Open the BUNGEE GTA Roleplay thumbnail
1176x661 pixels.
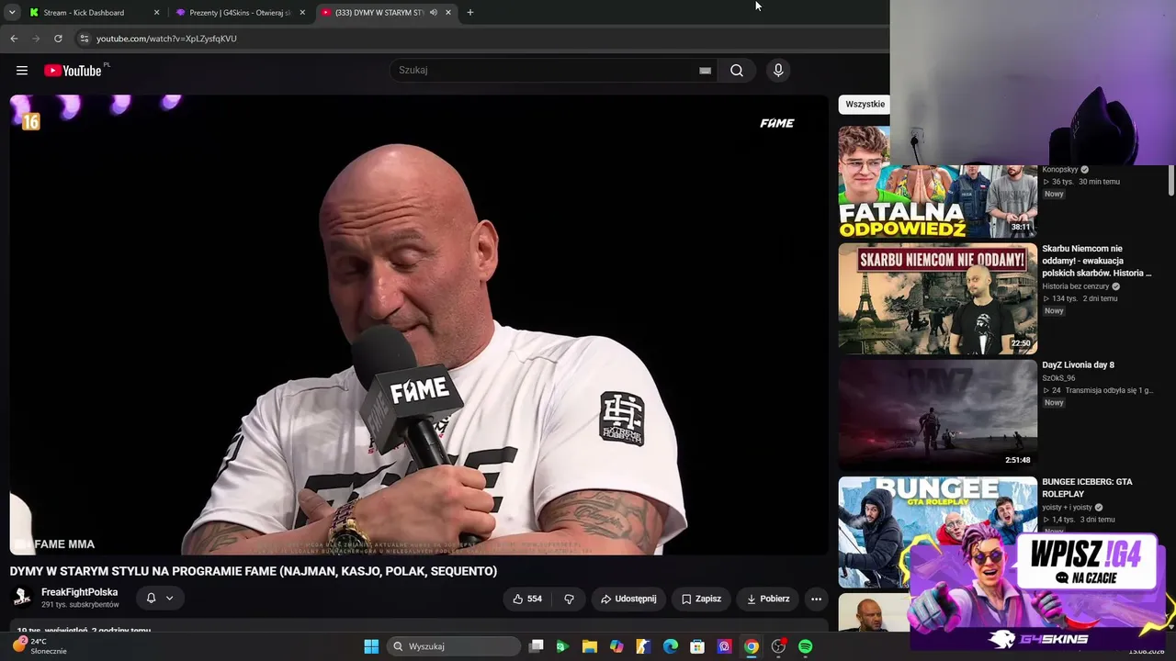pos(937,532)
